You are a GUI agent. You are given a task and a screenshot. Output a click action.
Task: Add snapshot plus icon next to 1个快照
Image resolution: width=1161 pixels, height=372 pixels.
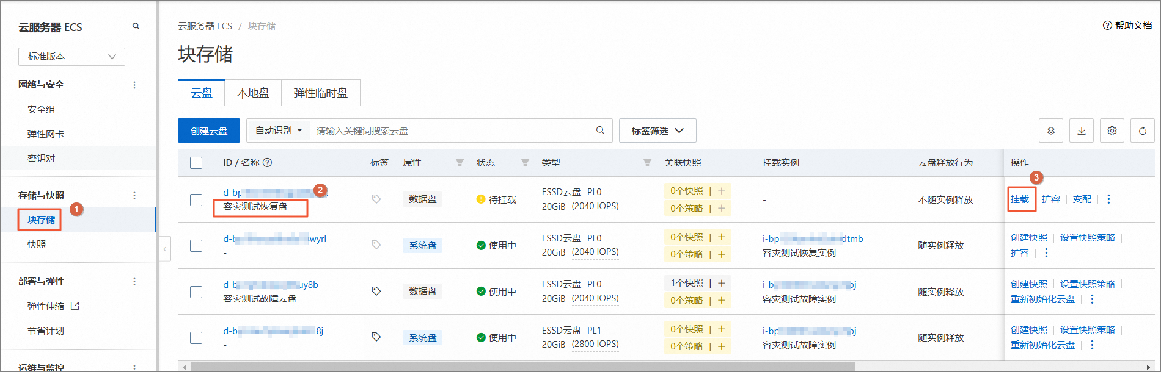point(722,283)
